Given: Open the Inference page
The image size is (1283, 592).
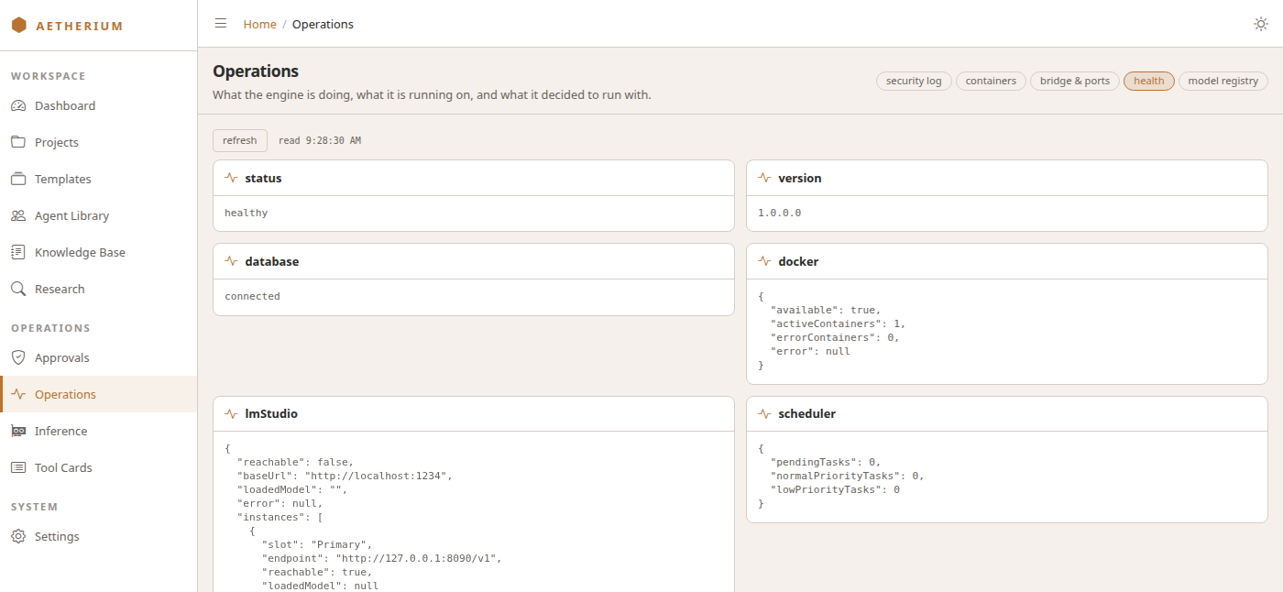Looking at the screenshot, I should pyautogui.click(x=98, y=431).
